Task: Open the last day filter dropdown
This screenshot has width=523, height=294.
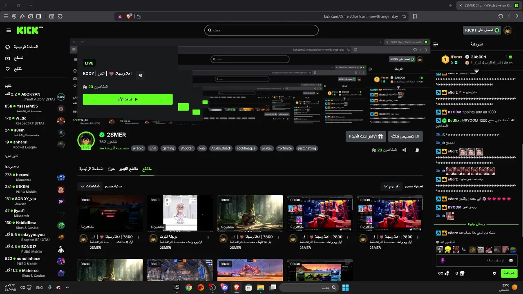Action: 391,186
